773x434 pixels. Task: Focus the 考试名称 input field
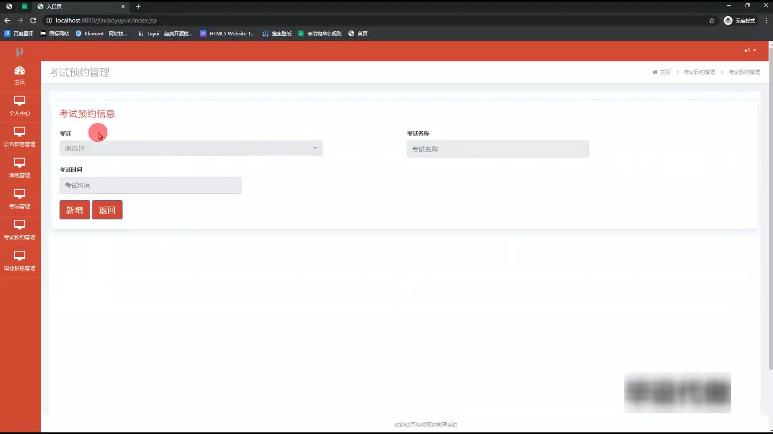(x=497, y=149)
